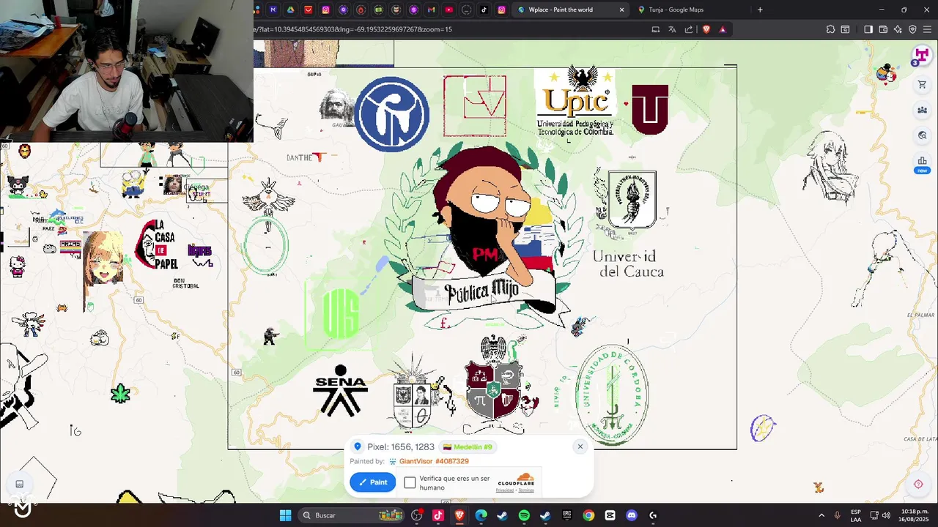Open Discord from the taskbar
The height and width of the screenshot is (527, 938).
point(632,515)
